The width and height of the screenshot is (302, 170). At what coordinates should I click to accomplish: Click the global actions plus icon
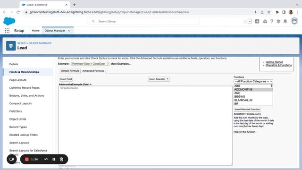coord(257,21)
